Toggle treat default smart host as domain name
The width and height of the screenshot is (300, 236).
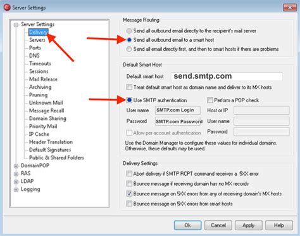129,87
